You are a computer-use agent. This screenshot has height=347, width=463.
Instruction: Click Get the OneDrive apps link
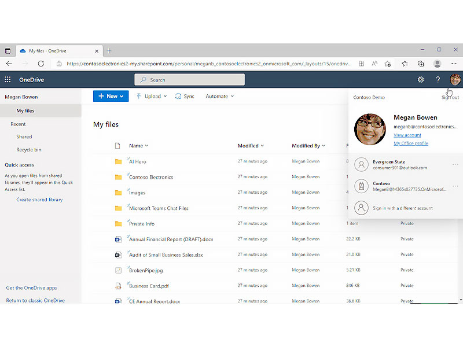pos(32,287)
